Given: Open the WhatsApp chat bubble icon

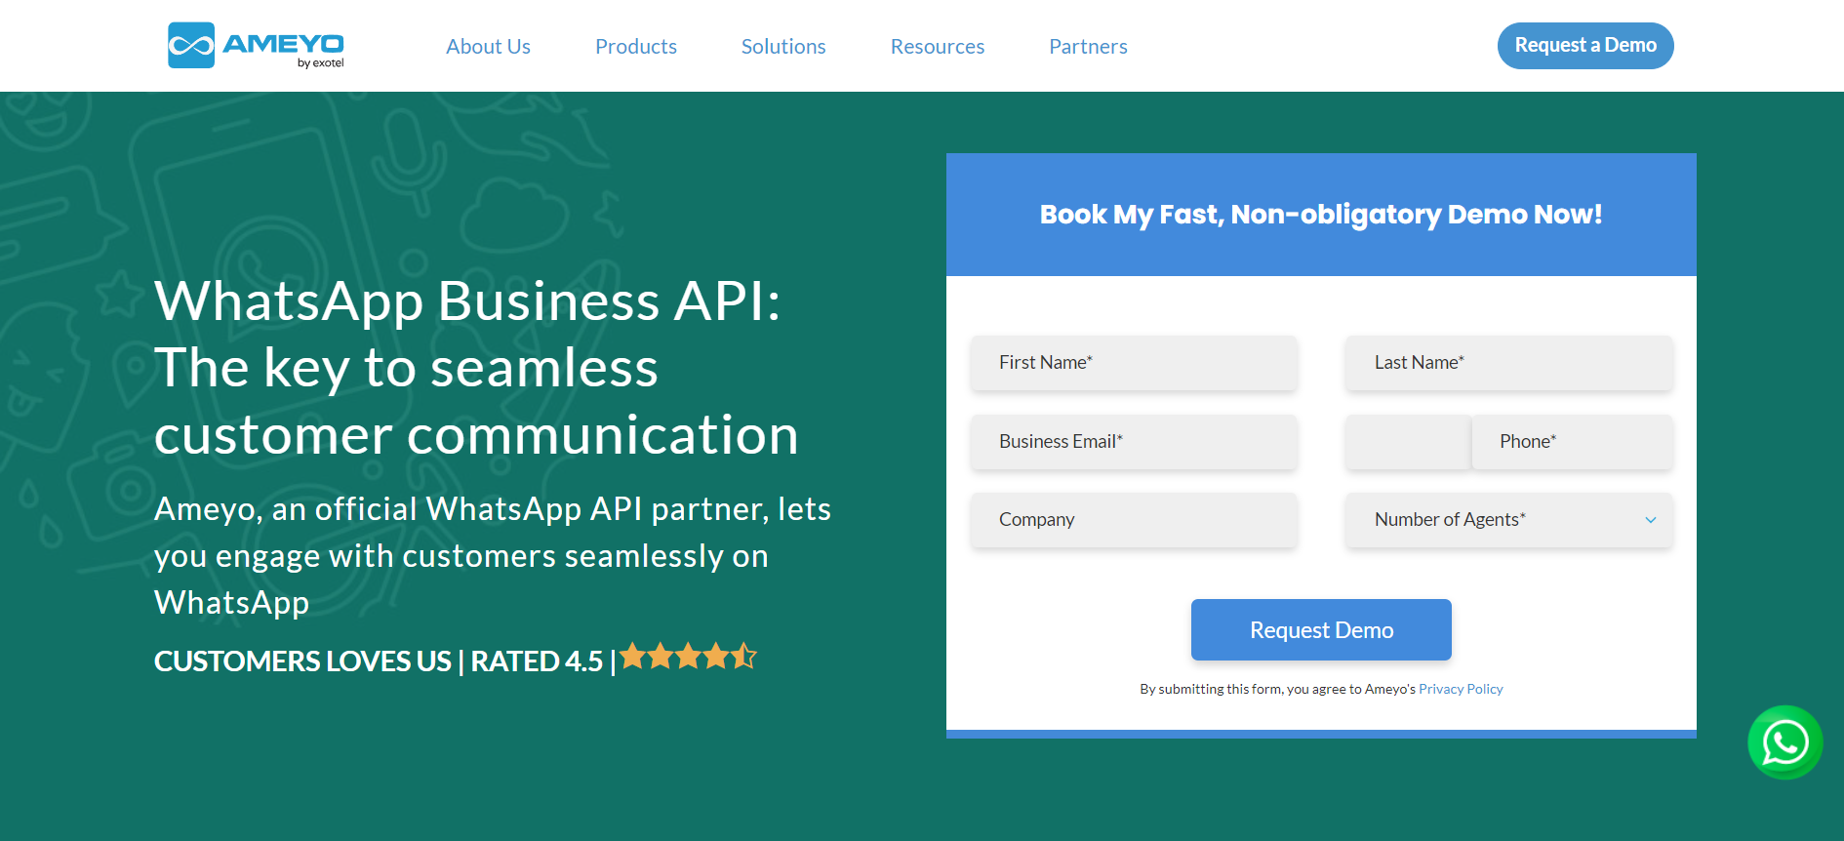Looking at the screenshot, I should click(1784, 742).
